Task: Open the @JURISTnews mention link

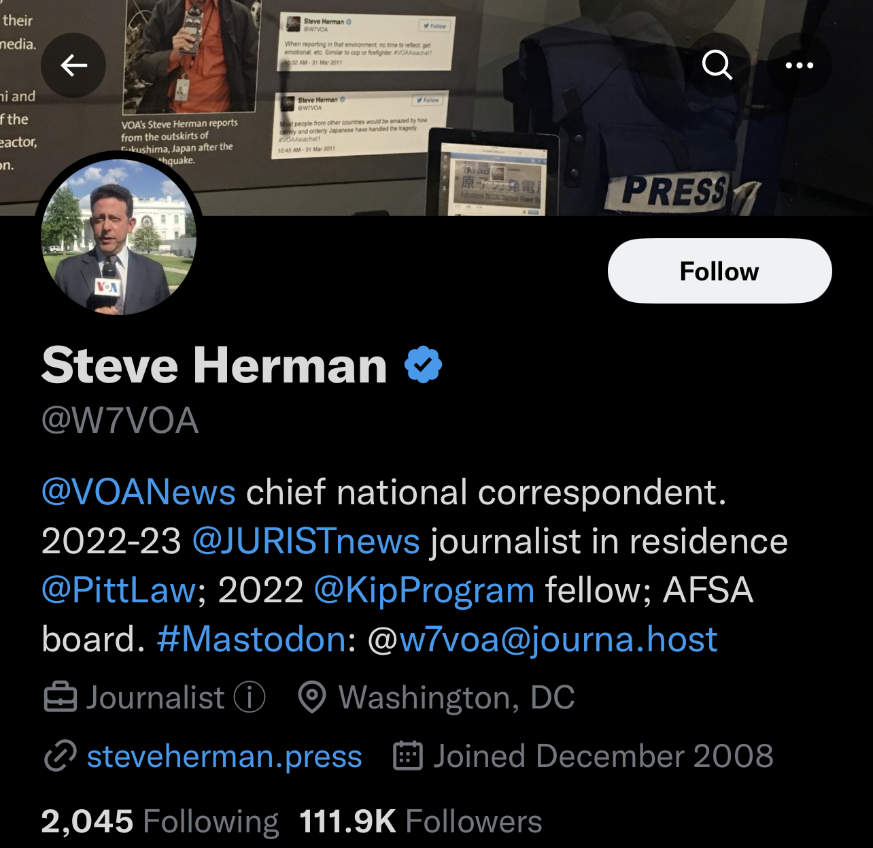Action: (x=306, y=542)
